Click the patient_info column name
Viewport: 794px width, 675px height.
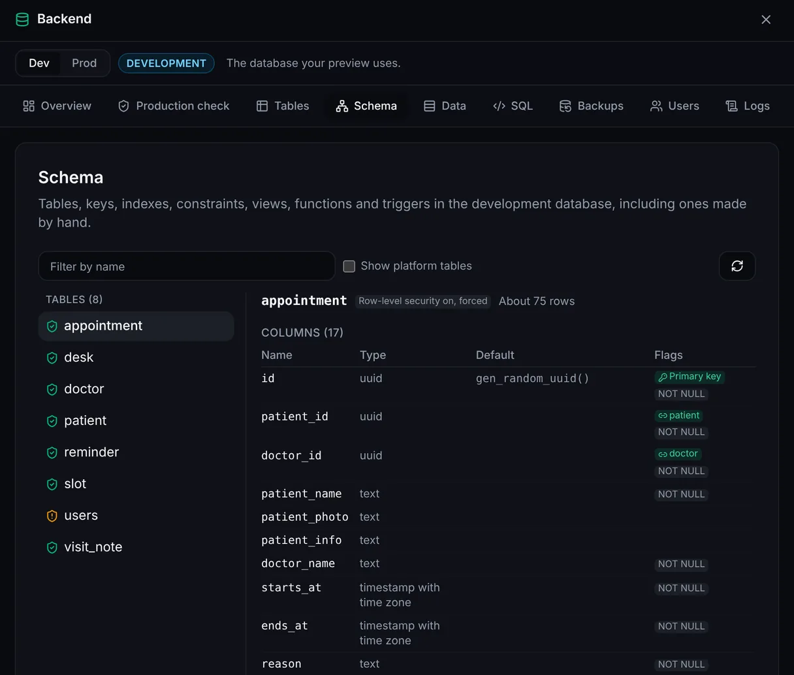click(302, 541)
